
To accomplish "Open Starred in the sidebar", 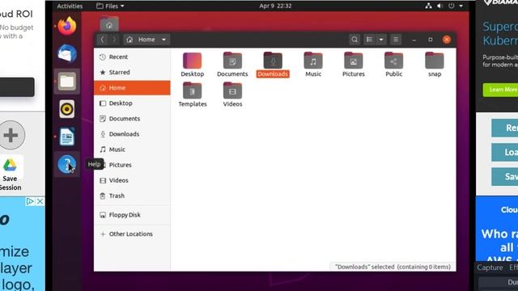I will 132,72.
